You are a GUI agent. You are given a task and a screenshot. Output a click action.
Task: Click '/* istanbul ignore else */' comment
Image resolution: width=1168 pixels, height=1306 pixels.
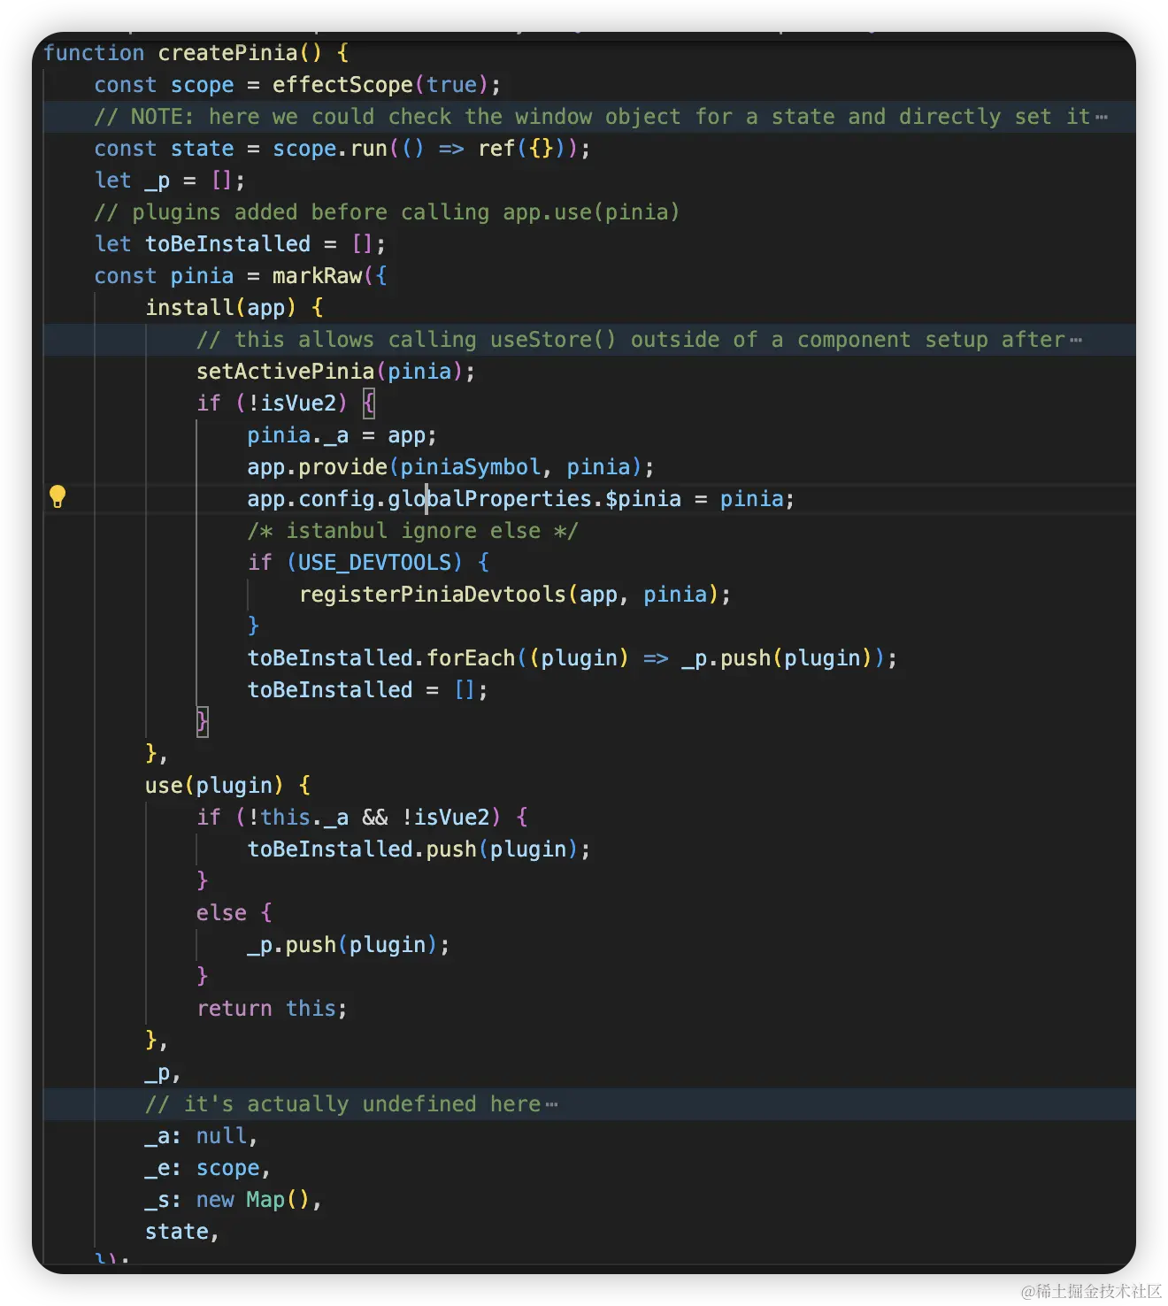click(412, 531)
